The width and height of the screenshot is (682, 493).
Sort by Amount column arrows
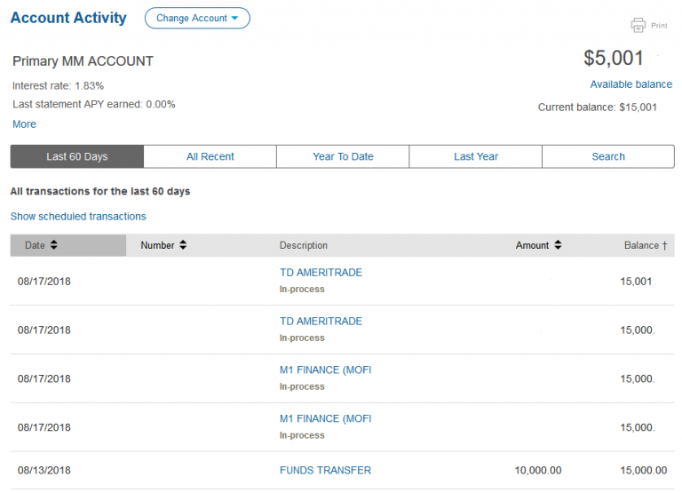[558, 245]
